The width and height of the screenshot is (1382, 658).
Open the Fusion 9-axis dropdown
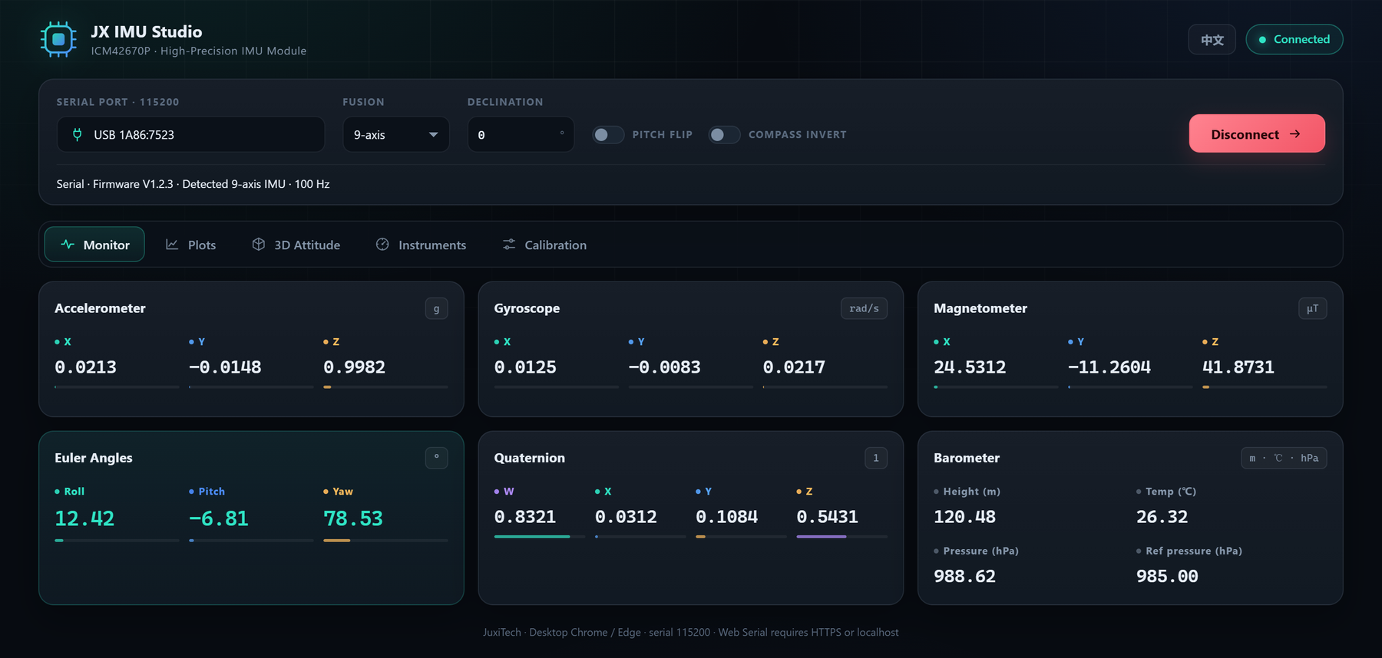tap(395, 134)
